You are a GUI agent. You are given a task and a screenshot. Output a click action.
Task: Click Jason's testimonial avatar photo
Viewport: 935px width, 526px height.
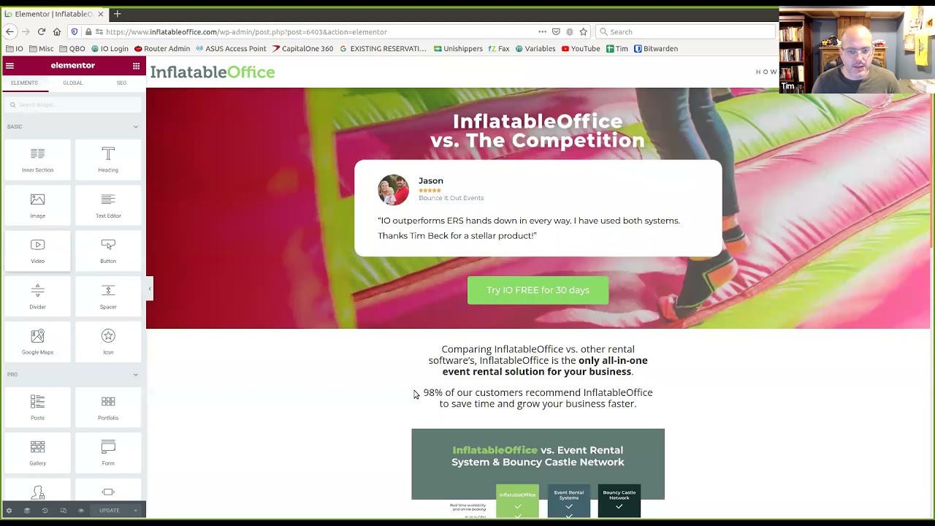point(393,190)
